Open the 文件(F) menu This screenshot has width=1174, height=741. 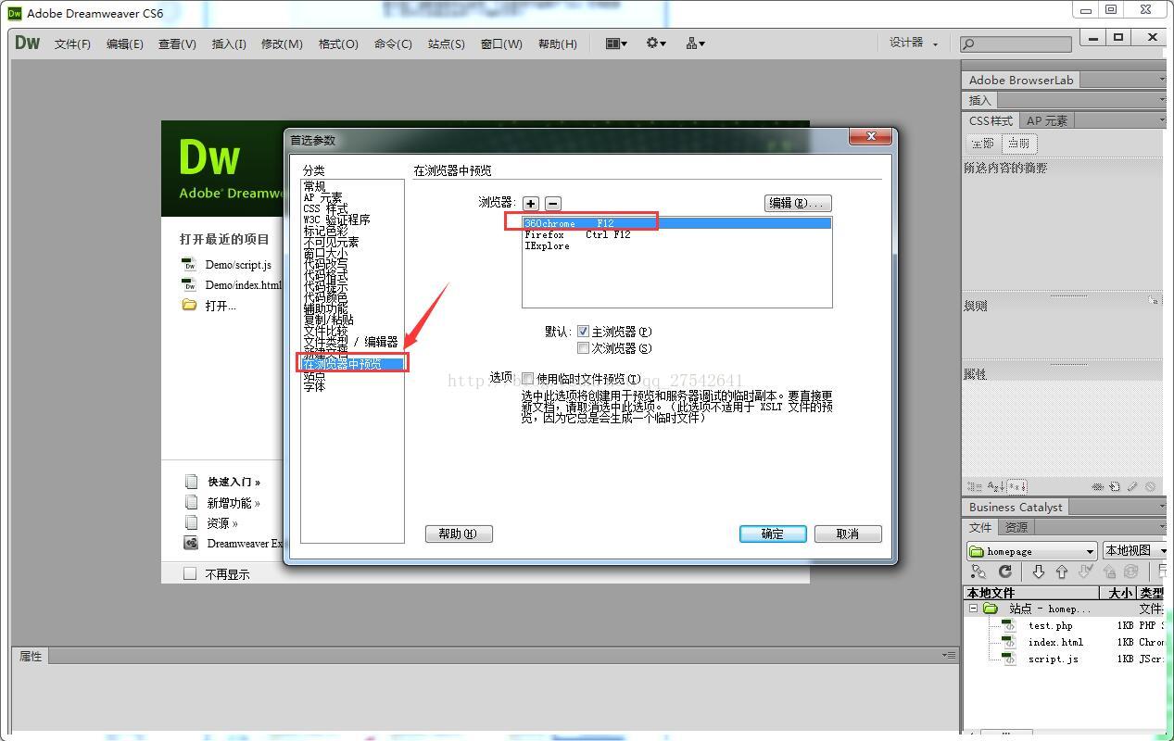[72, 44]
